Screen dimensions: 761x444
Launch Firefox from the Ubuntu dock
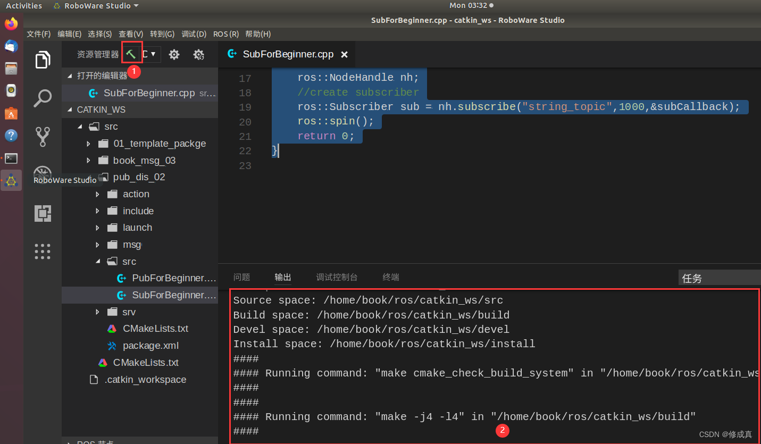coord(11,23)
